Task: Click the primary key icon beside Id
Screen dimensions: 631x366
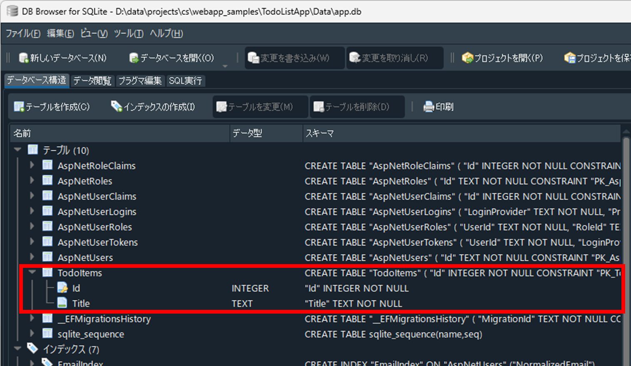Action: pyautogui.click(x=62, y=288)
